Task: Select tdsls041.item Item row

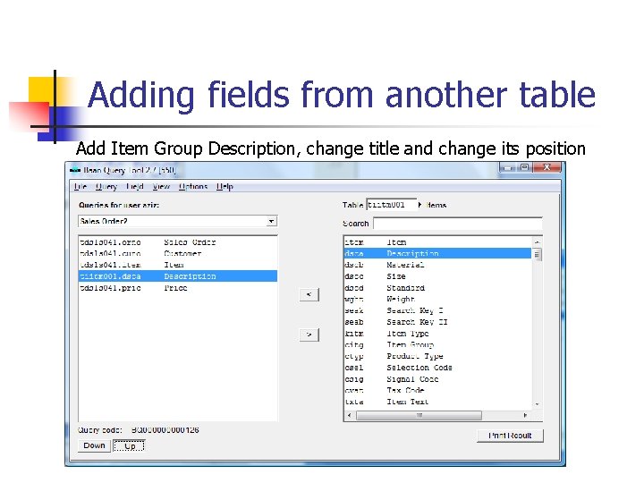Action: pos(178,265)
